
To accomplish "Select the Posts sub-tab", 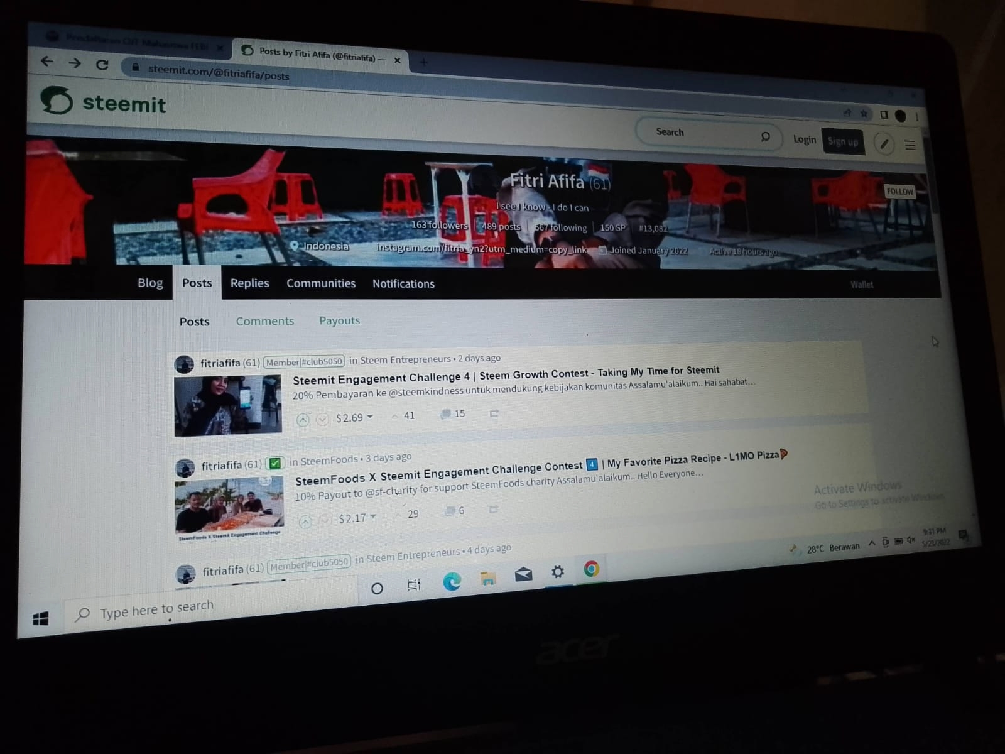I will click(194, 322).
